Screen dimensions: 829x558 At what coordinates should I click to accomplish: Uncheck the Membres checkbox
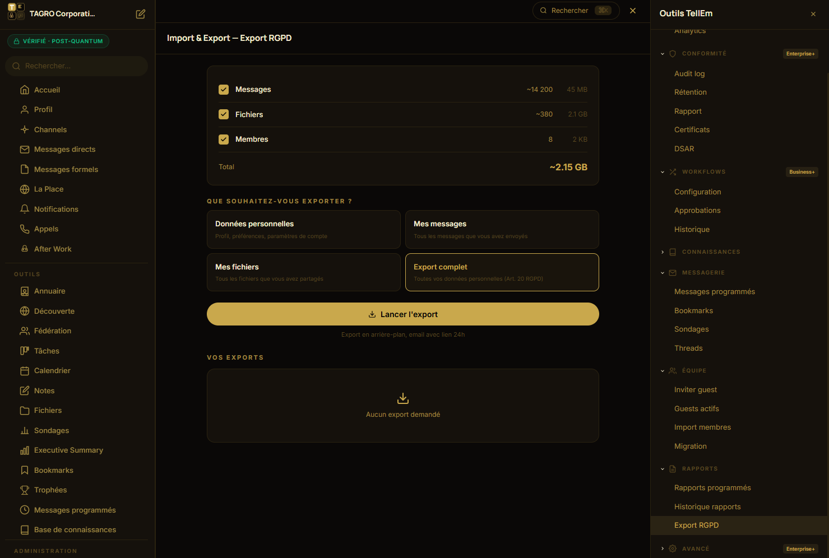[x=224, y=139]
